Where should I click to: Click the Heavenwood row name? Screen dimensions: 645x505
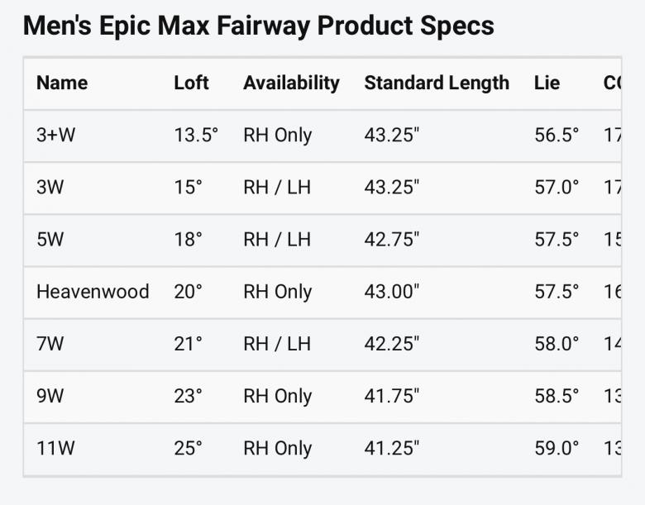coord(93,292)
